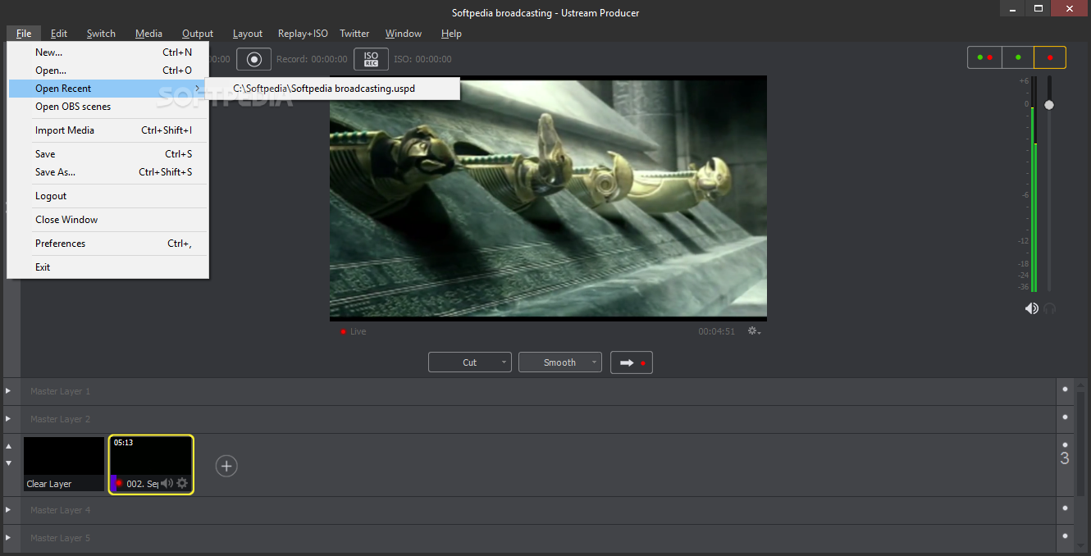Select the preview-and-live dual view button
The height and width of the screenshot is (556, 1091).
tap(984, 57)
